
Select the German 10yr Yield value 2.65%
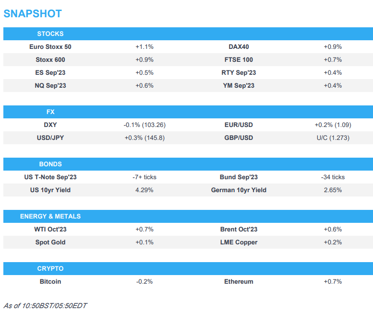(x=333, y=190)
